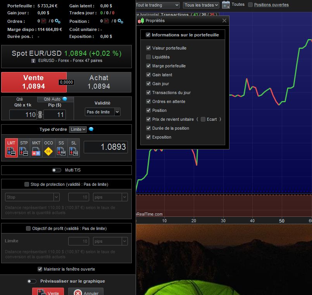The width and height of the screenshot is (312, 295).
Task: Uncheck Marge portefeuille
Action: pos(148,66)
